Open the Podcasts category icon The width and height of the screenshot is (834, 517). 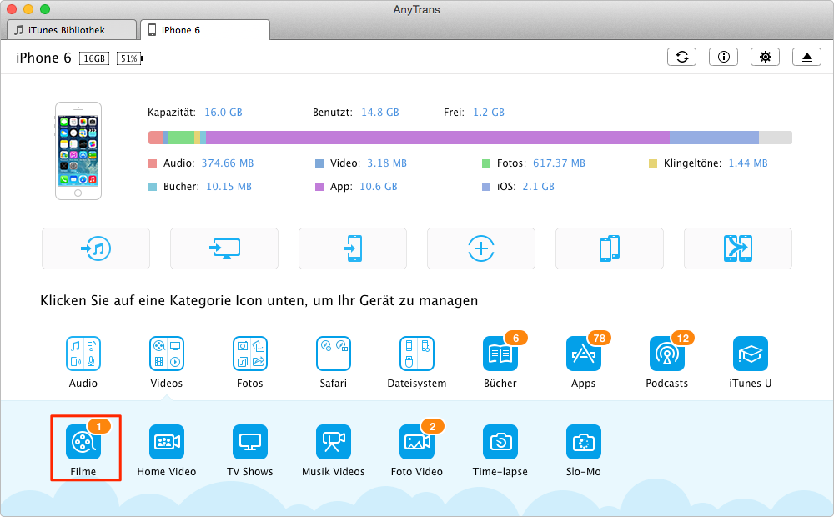point(667,354)
